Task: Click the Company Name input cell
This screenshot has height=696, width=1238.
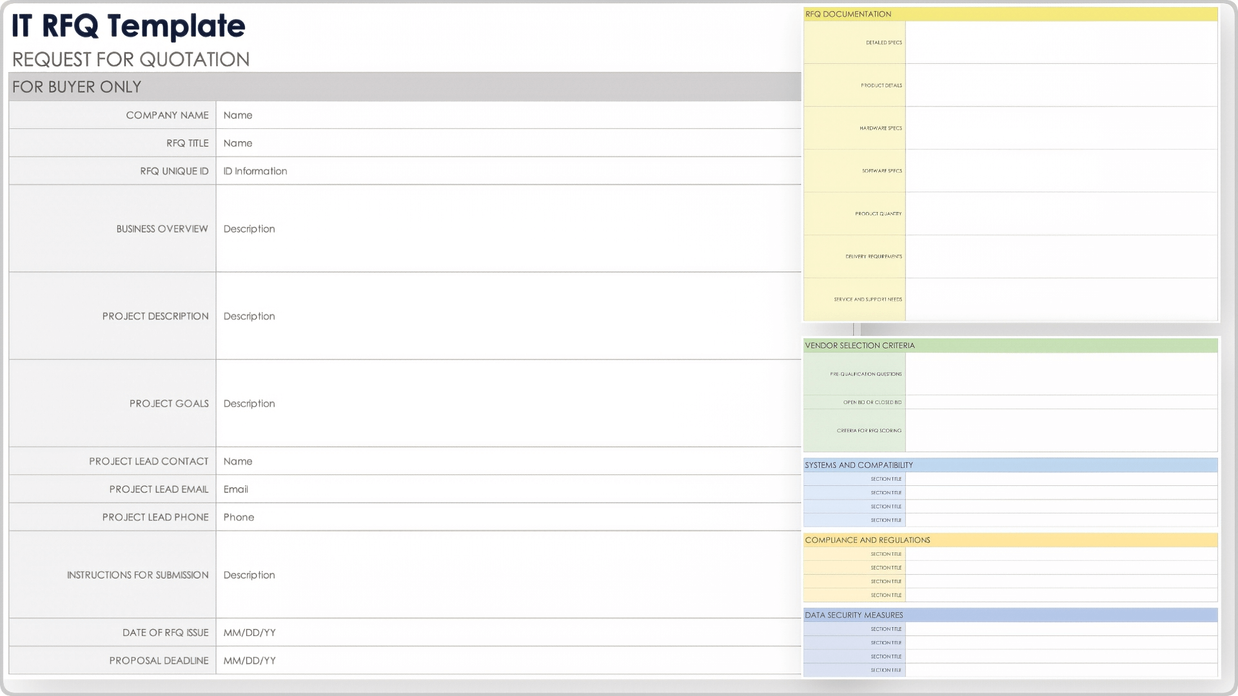Action: [508, 115]
